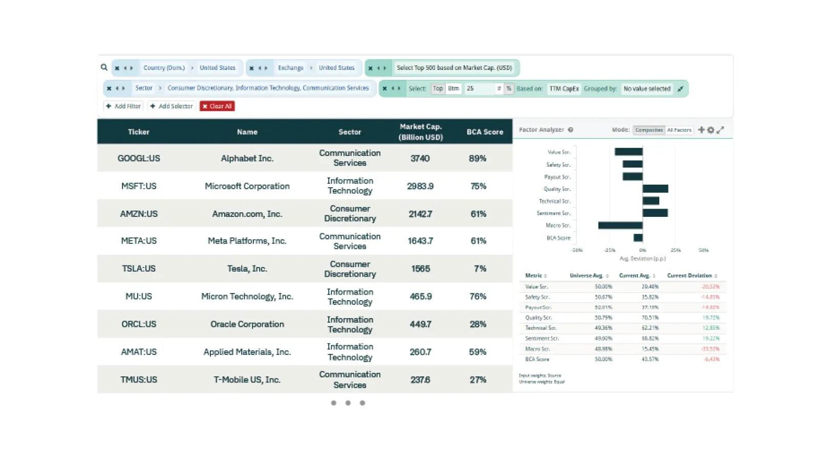The width and height of the screenshot is (819, 449).
Task: Switch selector to Btm
Action: click(x=454, y=88)
